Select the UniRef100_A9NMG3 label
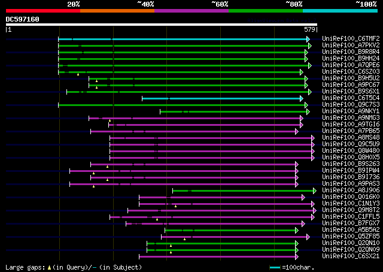Screen dimensions: 383x272 [x=351, y=118]
